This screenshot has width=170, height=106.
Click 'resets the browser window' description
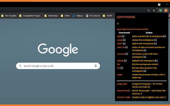(x=148, y=76)
